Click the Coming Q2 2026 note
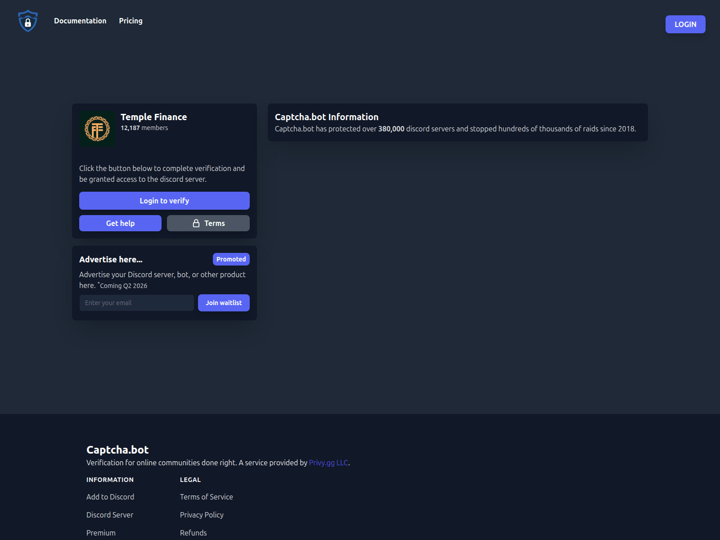 point(122,286)
